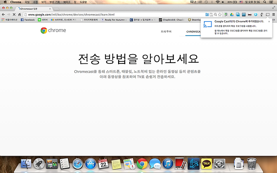Image resolution: width=277 pixels, height=173 pixels.
Task: Open the 방문 기록 menu
Action: point(54,2)
